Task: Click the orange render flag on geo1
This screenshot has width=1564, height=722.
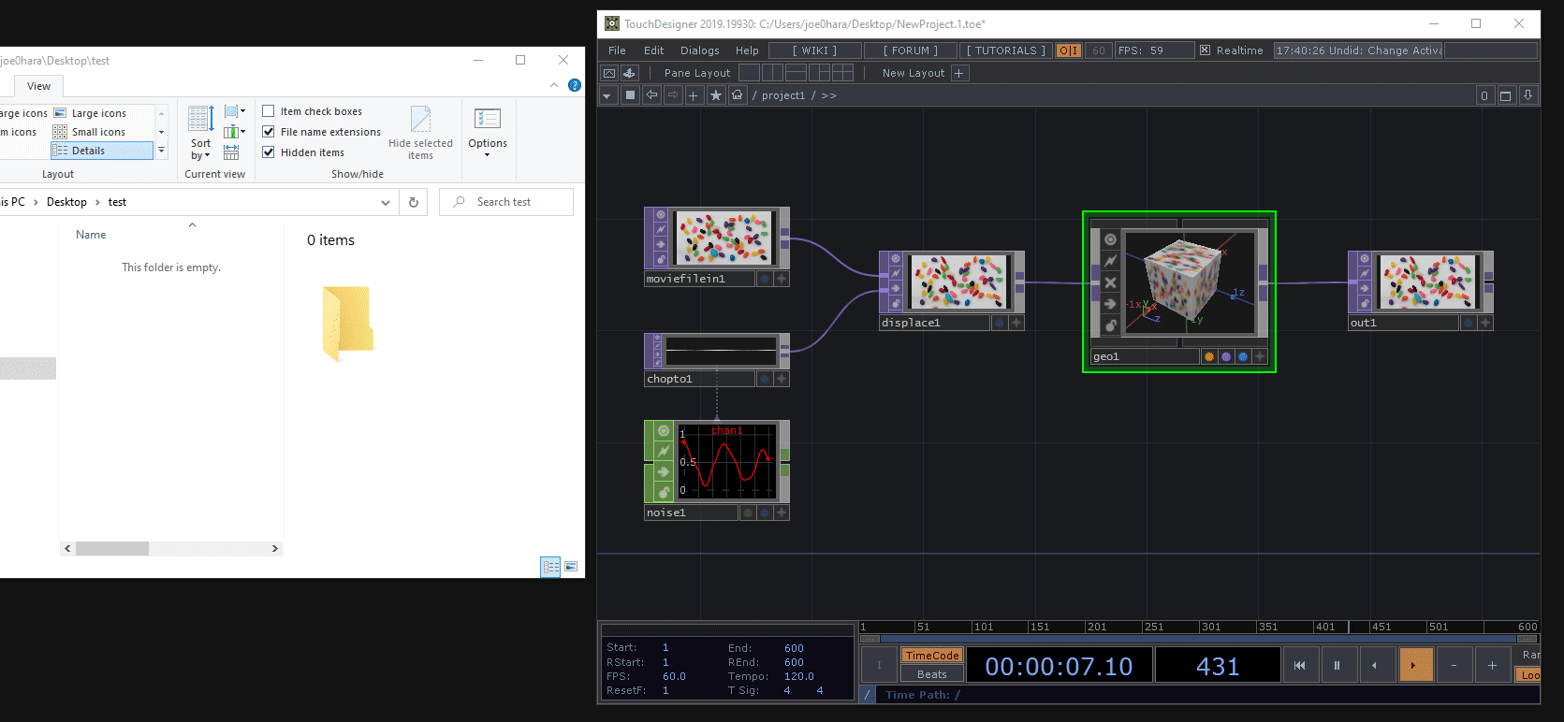Action: [x=1209, y=356]
